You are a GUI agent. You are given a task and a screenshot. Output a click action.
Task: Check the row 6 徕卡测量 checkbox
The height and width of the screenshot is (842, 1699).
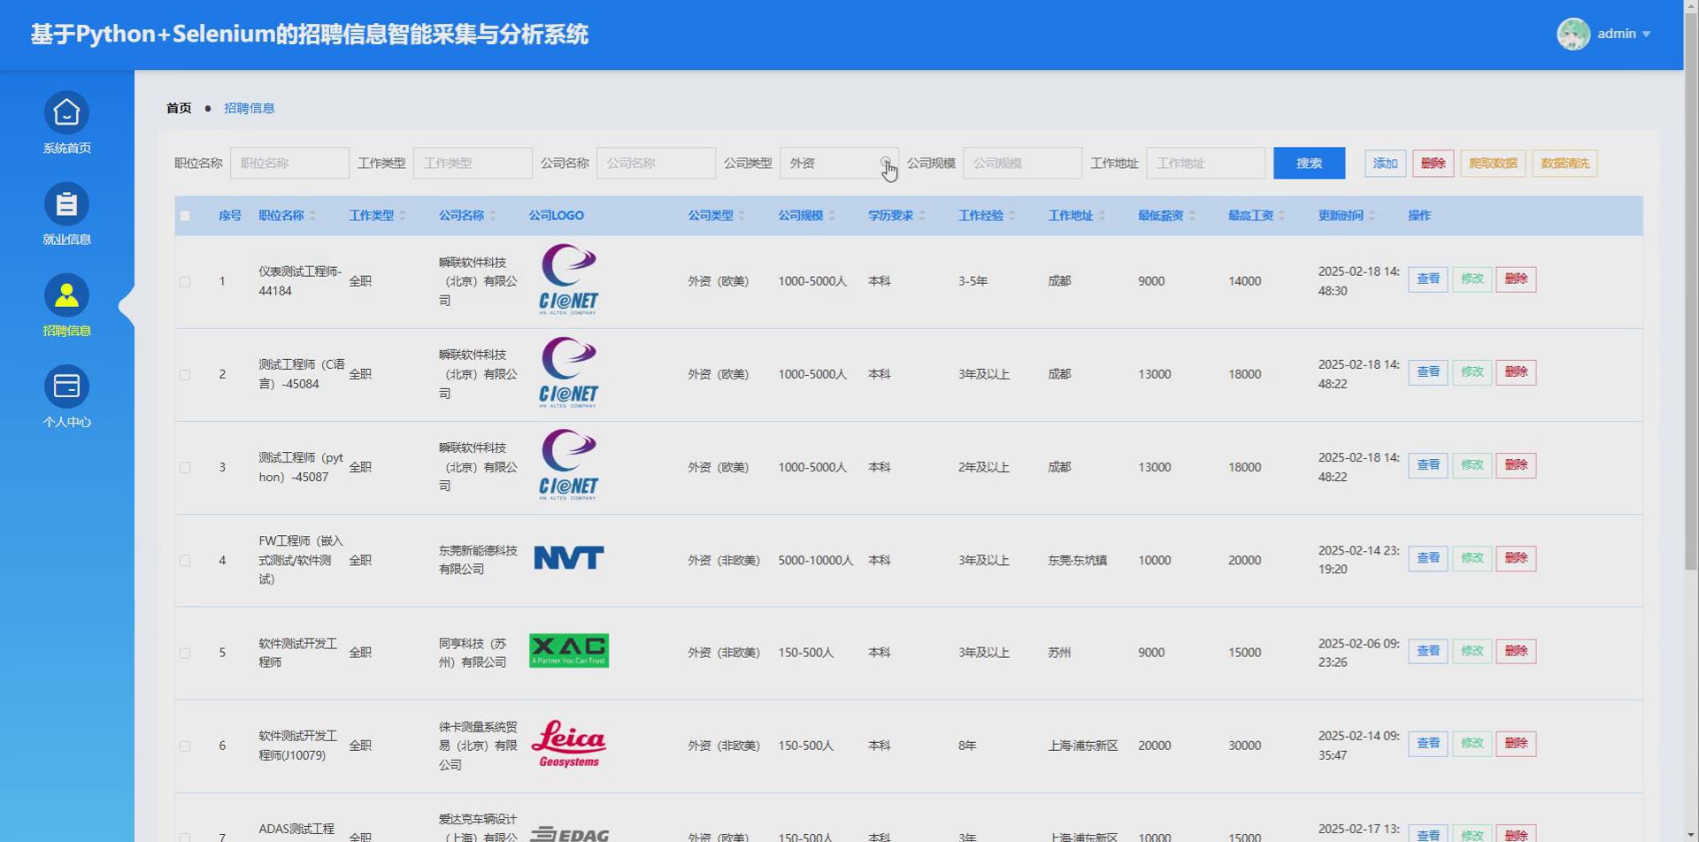tap(185, 746)
